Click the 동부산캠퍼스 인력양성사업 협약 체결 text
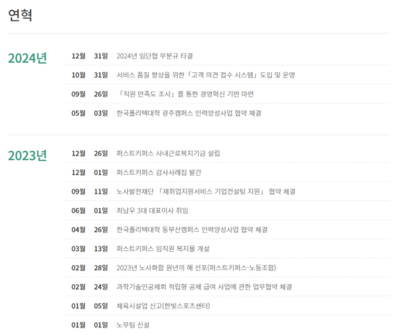This screenshot has width=405, height=336. pos(192,229)
